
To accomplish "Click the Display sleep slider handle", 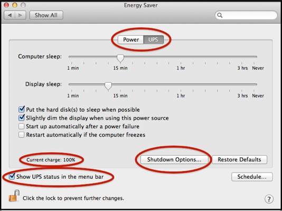I will pos(108,86).
